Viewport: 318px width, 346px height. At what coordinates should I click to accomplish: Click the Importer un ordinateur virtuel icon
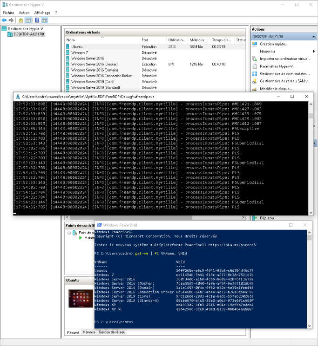click(255, 59)
